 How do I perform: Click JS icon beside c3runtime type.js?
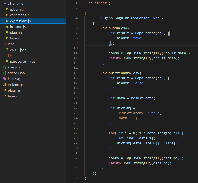pyautogui.click(x=7, y=38)
